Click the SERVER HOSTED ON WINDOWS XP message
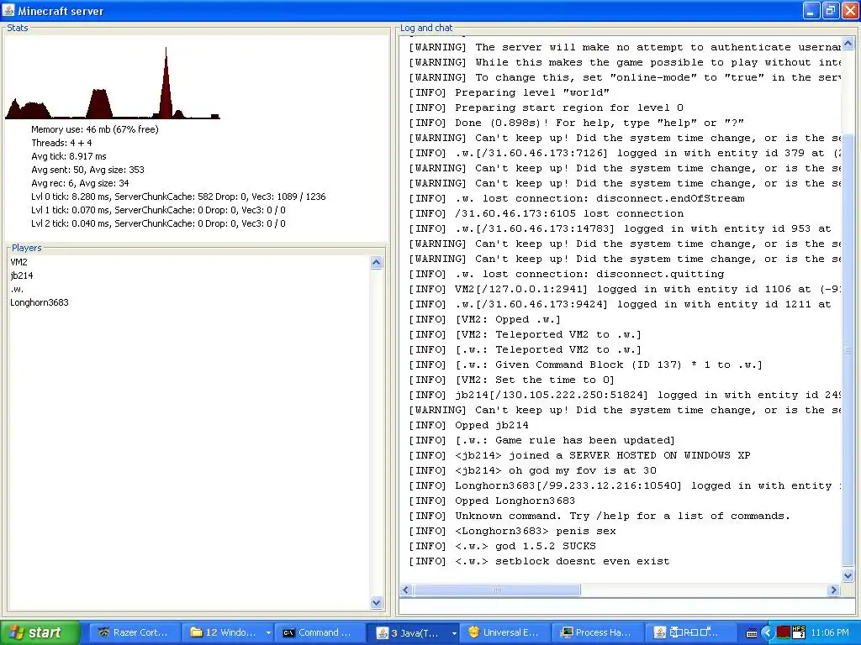 click(x=579, y=455)
